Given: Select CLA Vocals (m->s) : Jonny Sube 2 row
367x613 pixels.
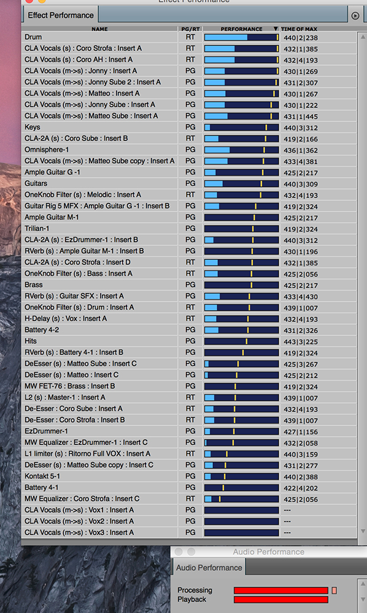Looking at the screenshot, I should click(x=93, y=82).
